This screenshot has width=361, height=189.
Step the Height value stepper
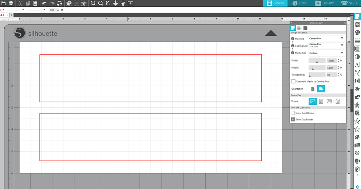pos(338,68)
